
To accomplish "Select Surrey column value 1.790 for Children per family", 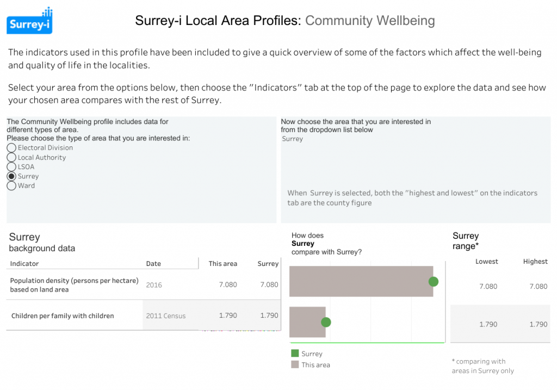I will pos(269,315).
